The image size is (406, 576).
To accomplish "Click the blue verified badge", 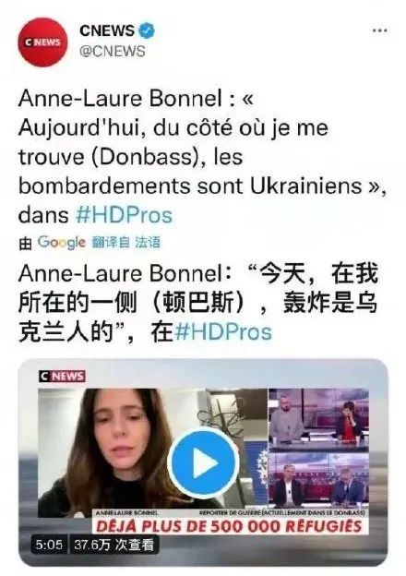I will 146,30.
